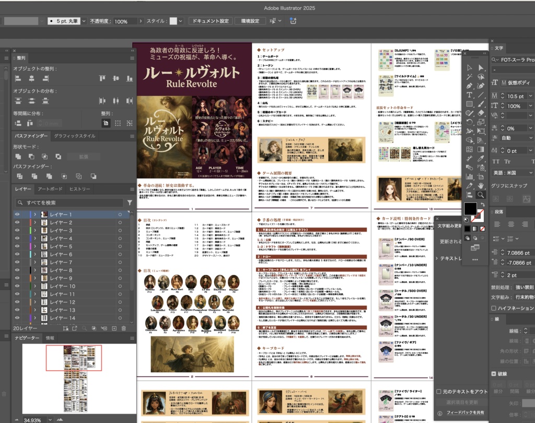
Task: Select the Gradient tool
Action: tap(481, 149)
